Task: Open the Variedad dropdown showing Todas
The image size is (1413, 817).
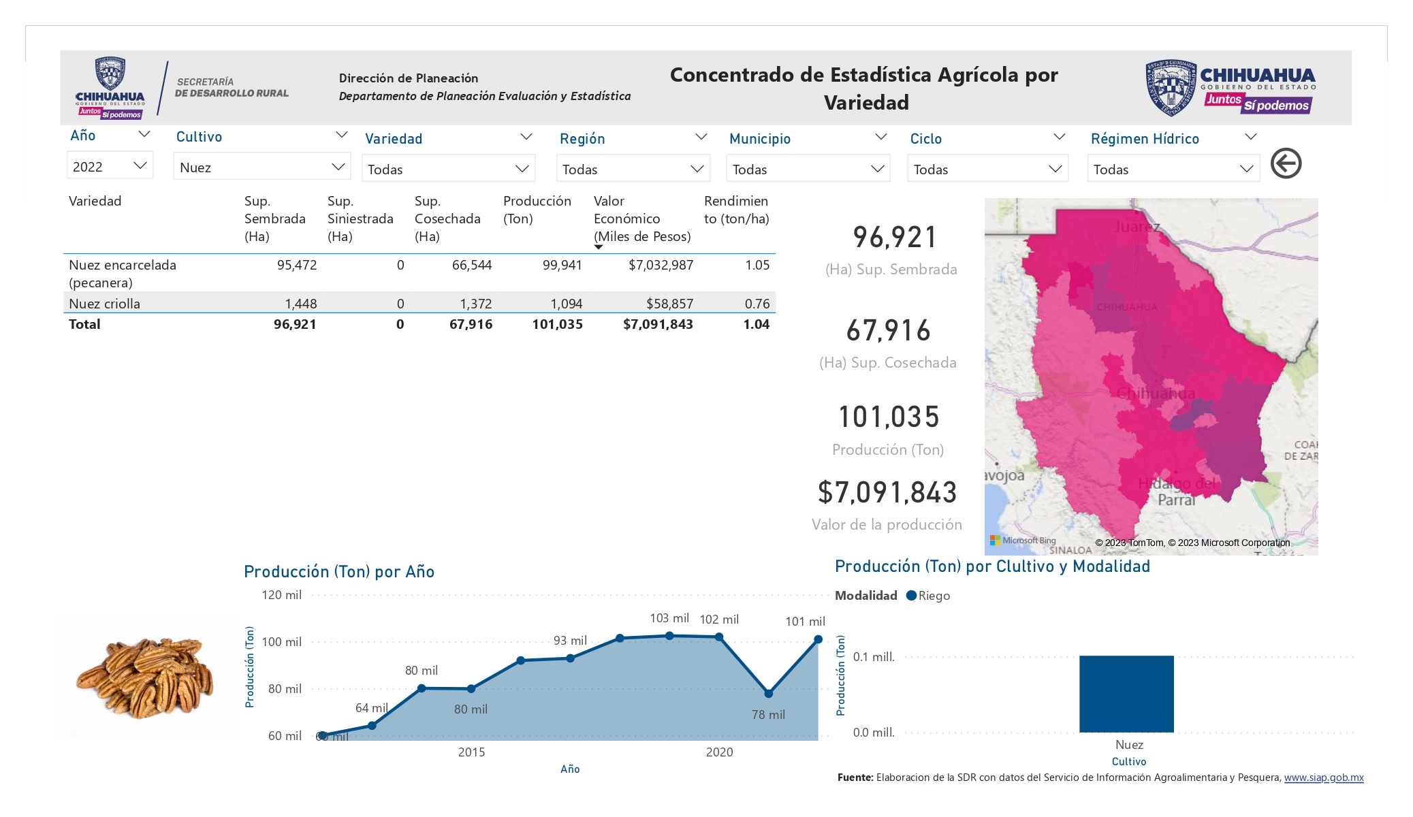Action: [x=448, y=169]
